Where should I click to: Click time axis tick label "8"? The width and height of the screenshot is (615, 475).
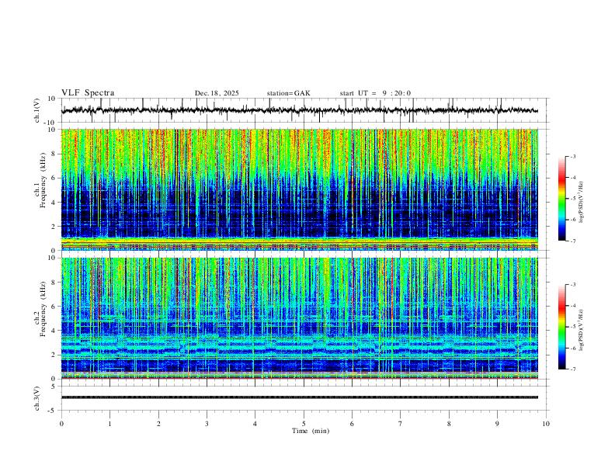click(449, 424)
